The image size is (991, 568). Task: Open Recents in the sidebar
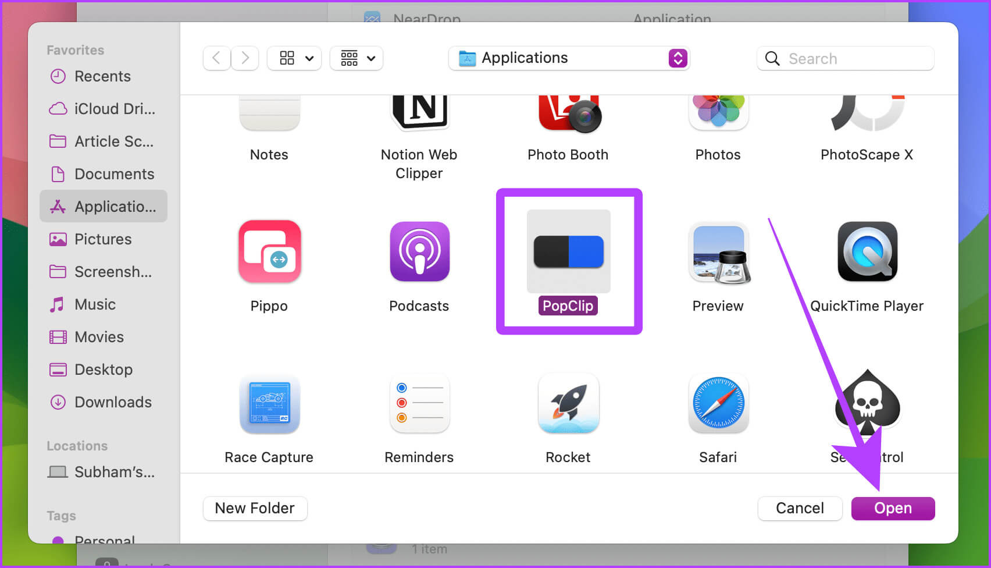click(104, 76)
